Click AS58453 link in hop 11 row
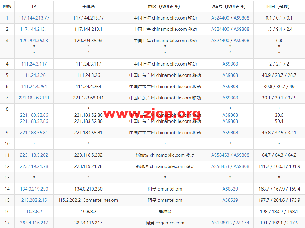This screenshot has height=228, width=305. 220,155
